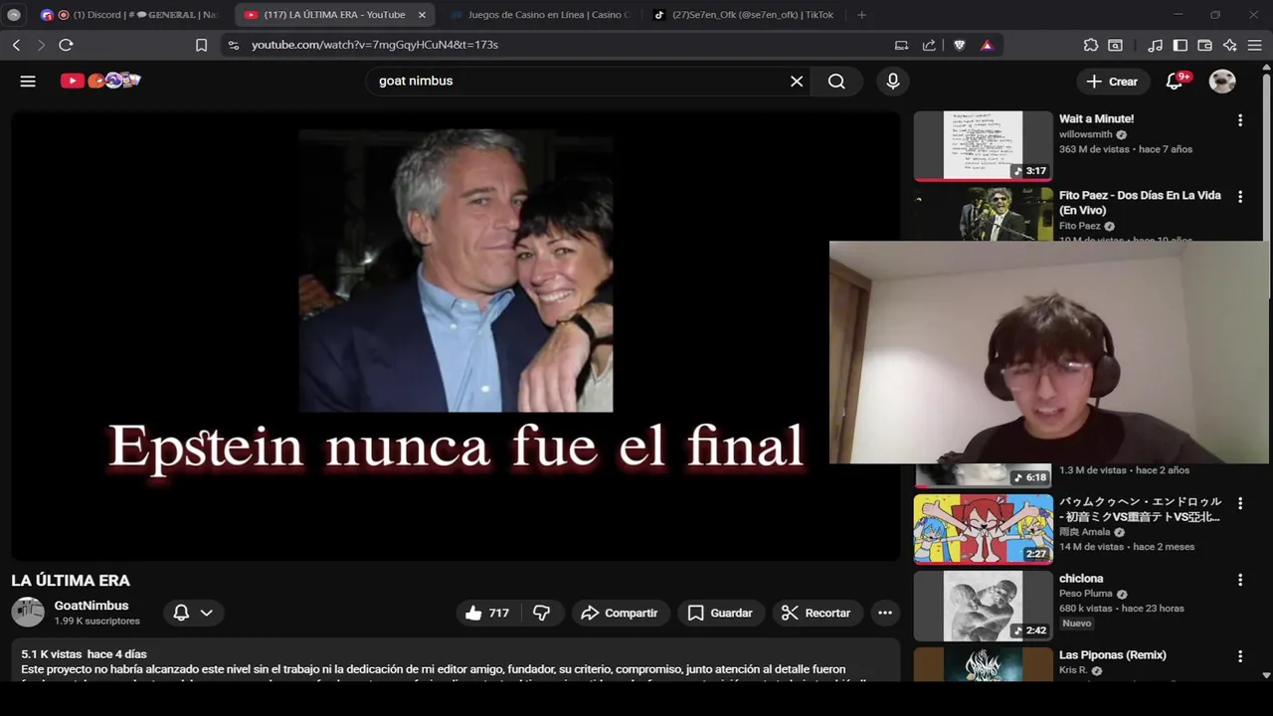The image size is (1273, 716).
Task: Open notification preference bell dropdown for GoatNimbus
Action: tap(193, 613)
